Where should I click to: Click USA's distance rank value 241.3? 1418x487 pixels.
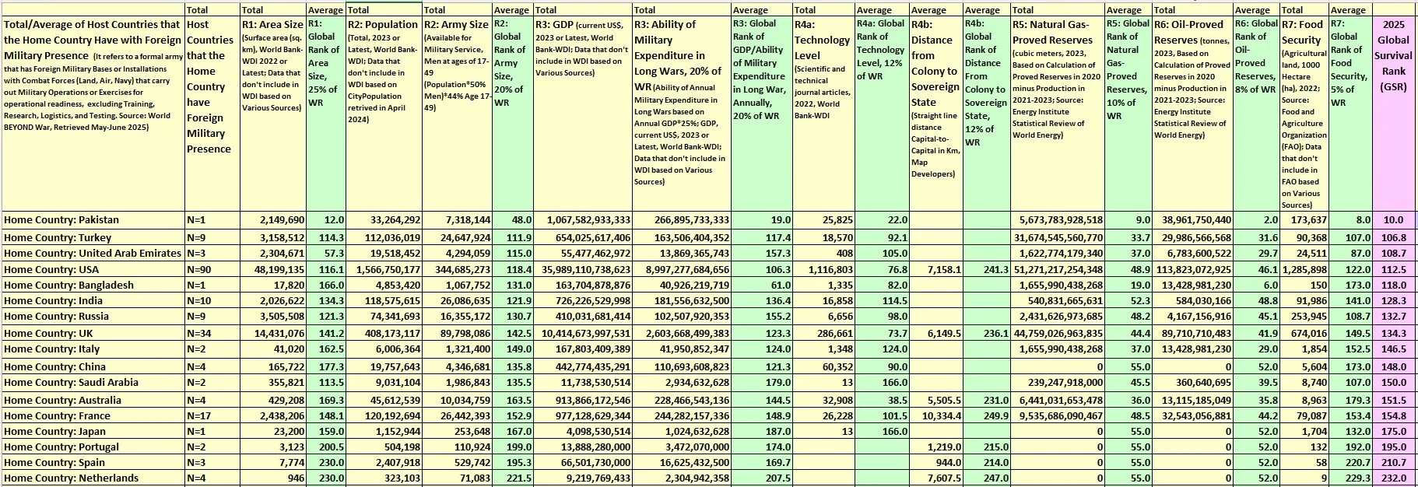click(x=987, y=269)
